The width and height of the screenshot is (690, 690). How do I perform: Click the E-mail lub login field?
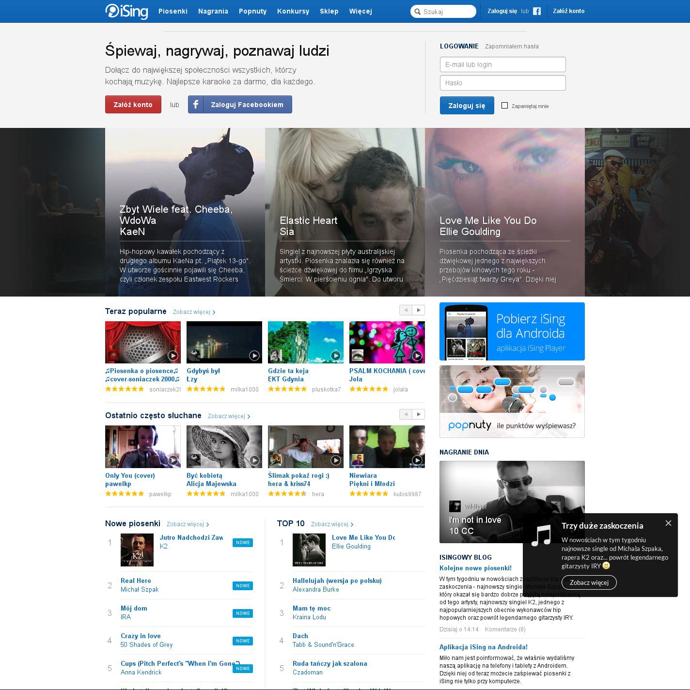tap(502, 64)
